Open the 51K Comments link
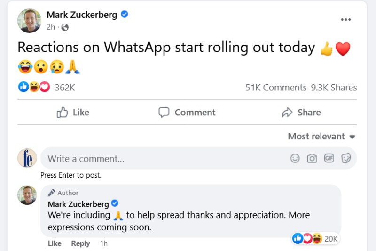Viewport: 376px width, 251px height. [276, 88]
